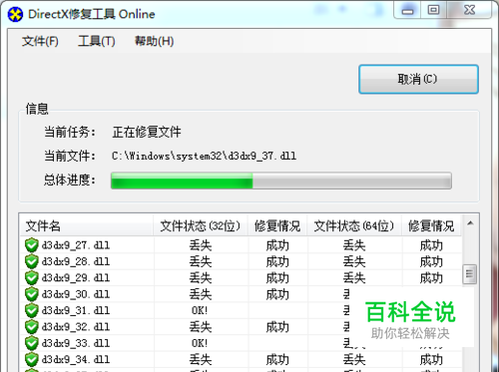Select the d3dx9_32.dll file name

(76, 327)
